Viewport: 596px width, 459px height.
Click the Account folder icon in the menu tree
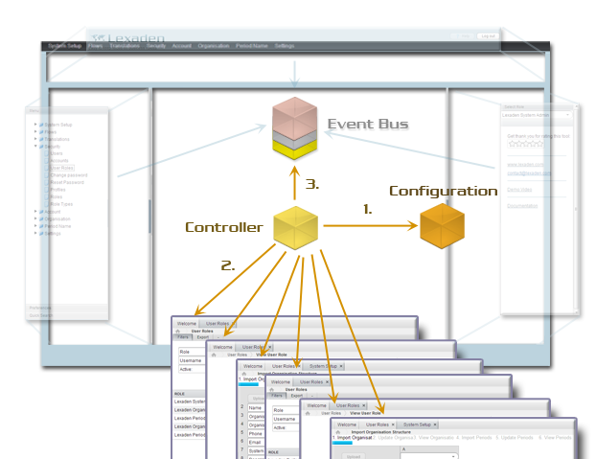point(41,212)
